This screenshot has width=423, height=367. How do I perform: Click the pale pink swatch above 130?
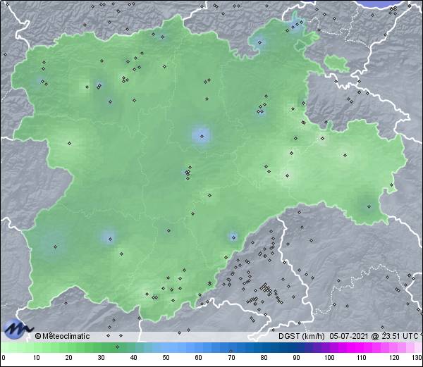coord(417,347)
